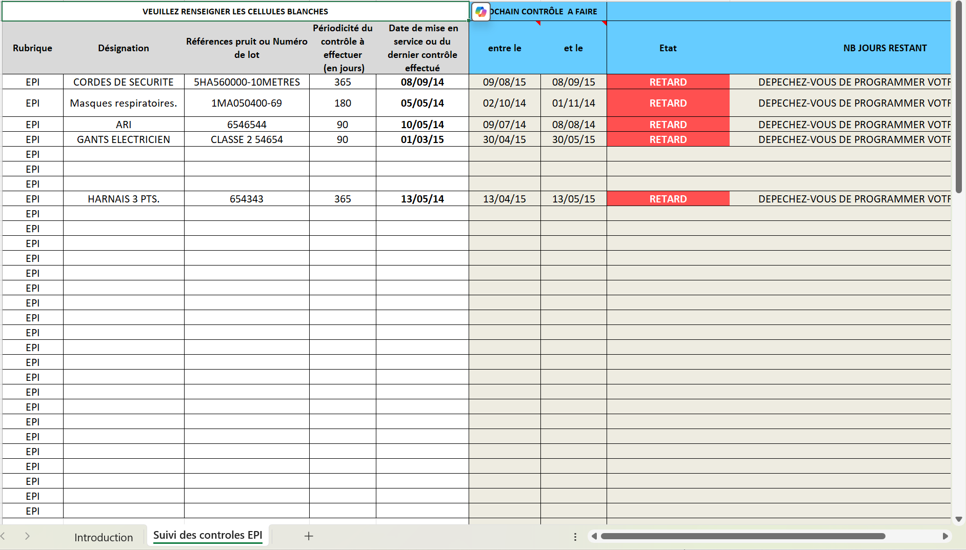Click the horizontal scrollbar's right arrow

[x=945, y=536]
